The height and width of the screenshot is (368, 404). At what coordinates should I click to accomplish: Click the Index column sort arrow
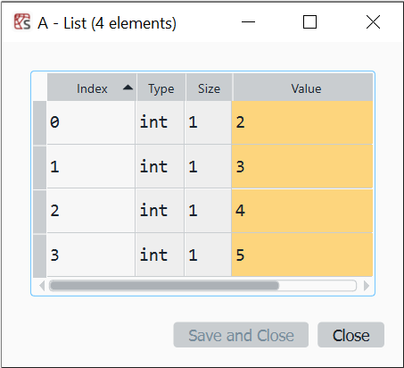tap(128, 88)
